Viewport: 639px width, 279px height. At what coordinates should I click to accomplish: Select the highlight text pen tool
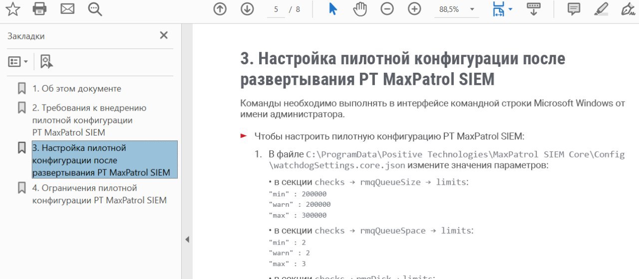click(602, 9)
